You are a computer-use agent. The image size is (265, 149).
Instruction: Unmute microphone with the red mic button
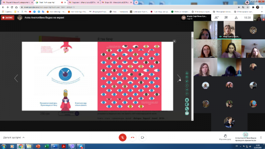coord(123,137)
